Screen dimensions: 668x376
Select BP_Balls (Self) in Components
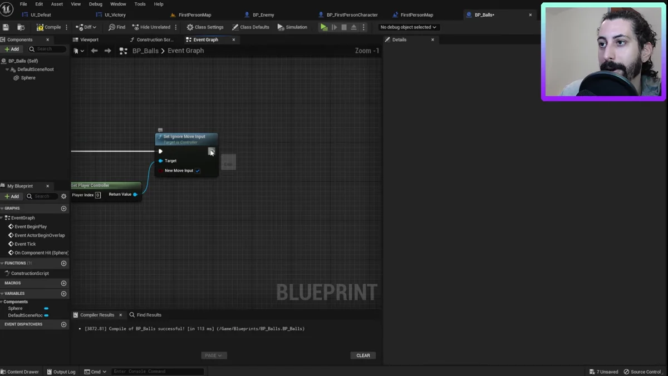(23, 61)
